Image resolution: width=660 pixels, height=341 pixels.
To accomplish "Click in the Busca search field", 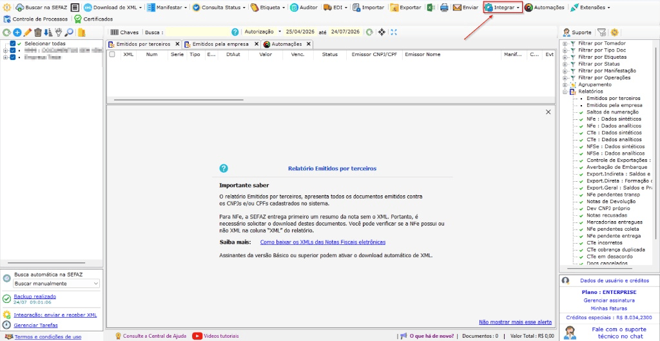I will point(198,32).
